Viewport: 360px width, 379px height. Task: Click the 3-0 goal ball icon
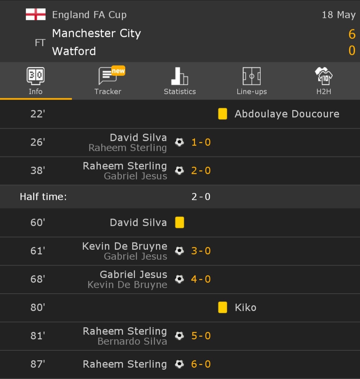coord(179,251)
